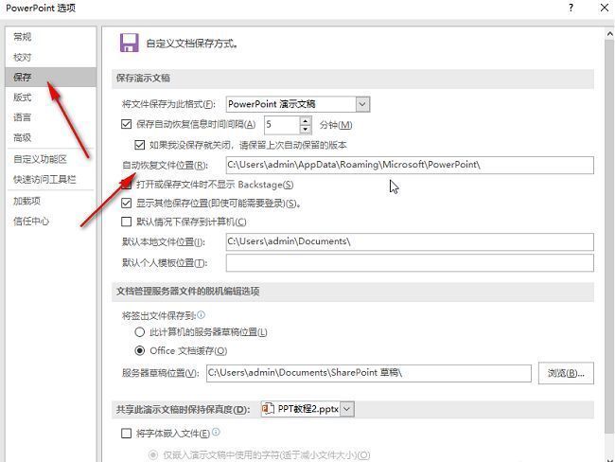Click the 自定义文档保存方式 heading text
Viewport: 615px width, 462px height.
point(192,44)
